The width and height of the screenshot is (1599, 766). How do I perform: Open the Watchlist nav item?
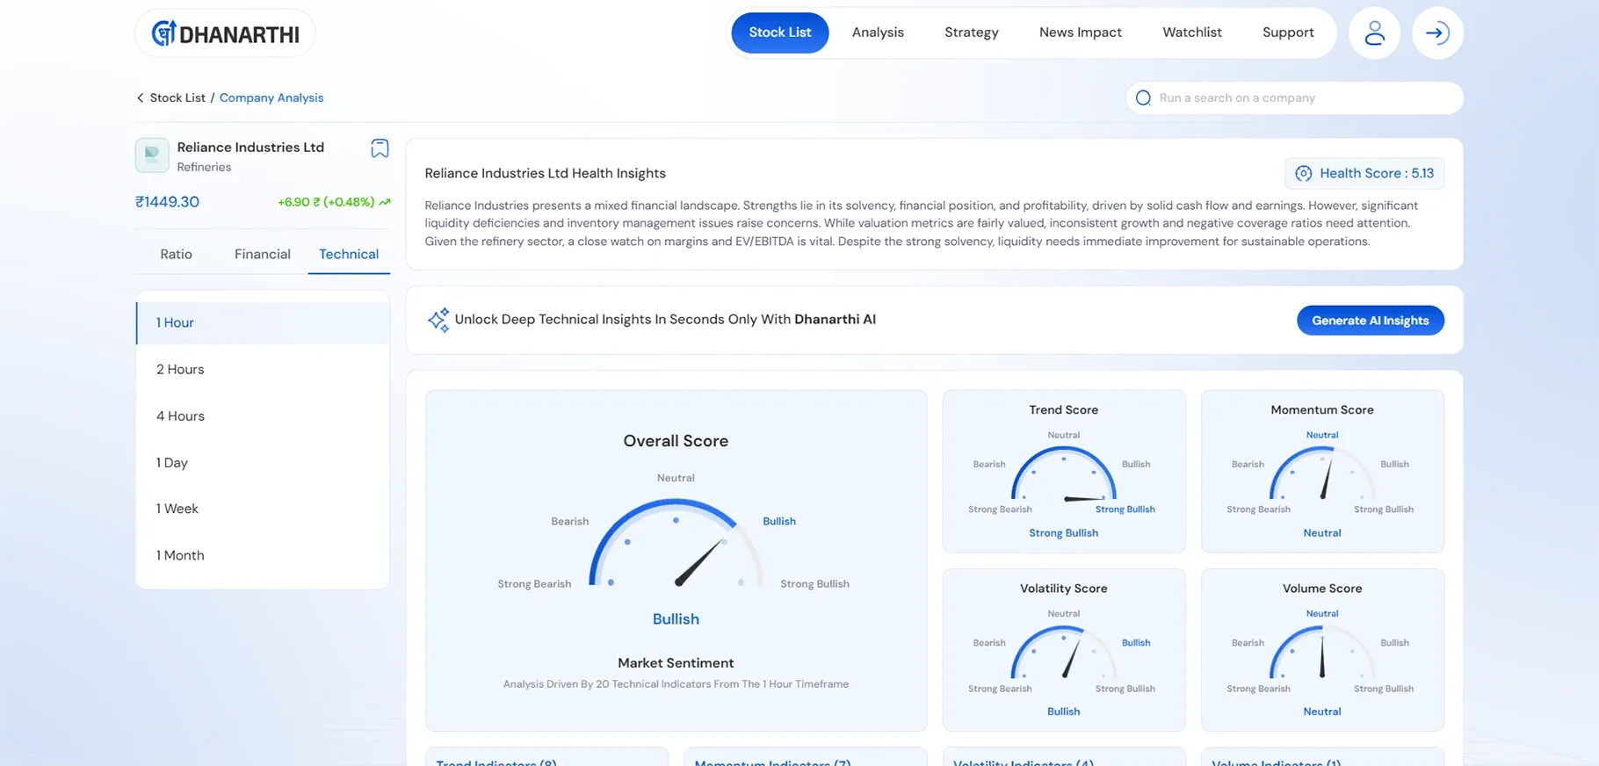click(1191, 33)
